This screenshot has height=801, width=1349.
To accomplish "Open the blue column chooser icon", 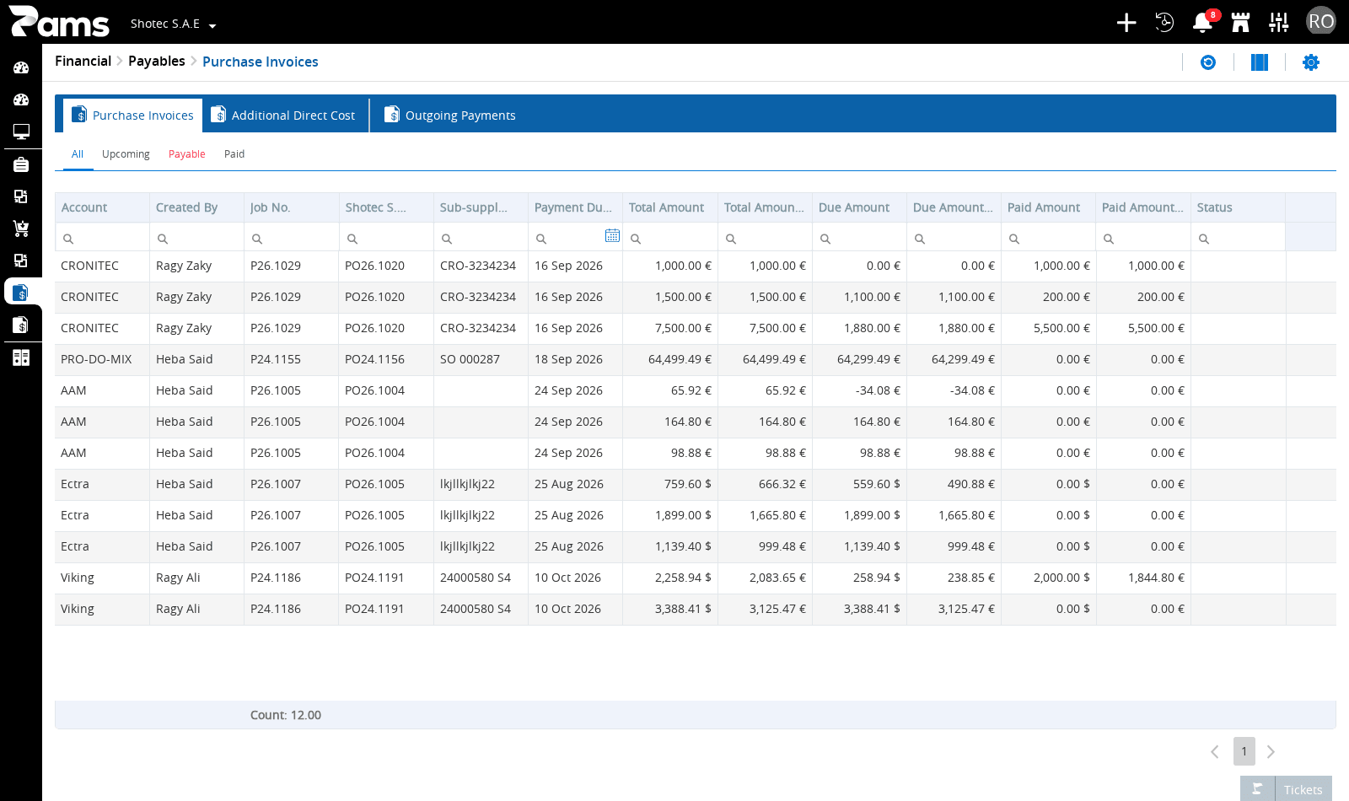I will 1260,62.
